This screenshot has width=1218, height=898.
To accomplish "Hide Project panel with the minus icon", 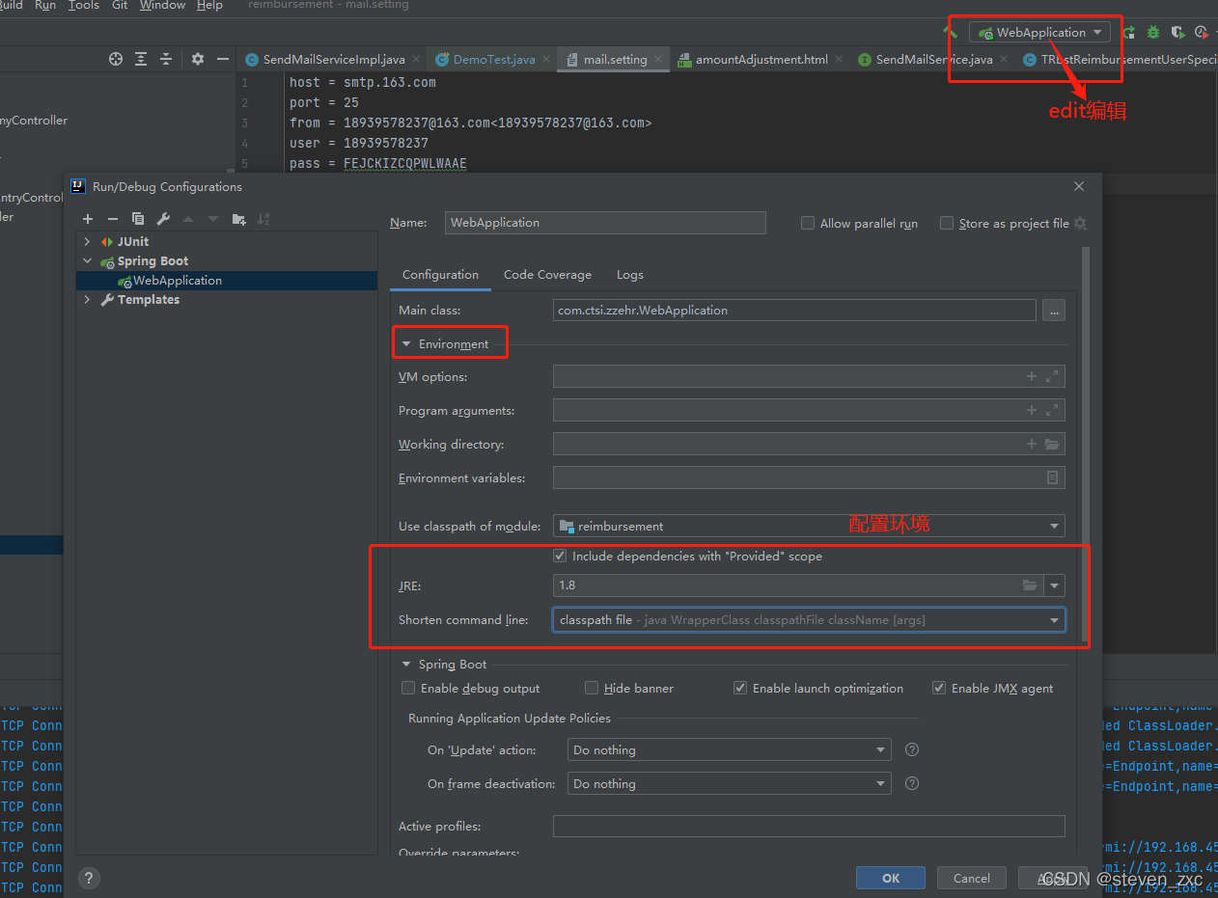I will coord(223,59).
